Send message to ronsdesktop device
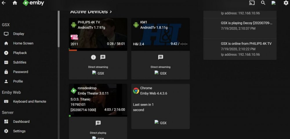The image size is (290, 139). coord(98,123)
